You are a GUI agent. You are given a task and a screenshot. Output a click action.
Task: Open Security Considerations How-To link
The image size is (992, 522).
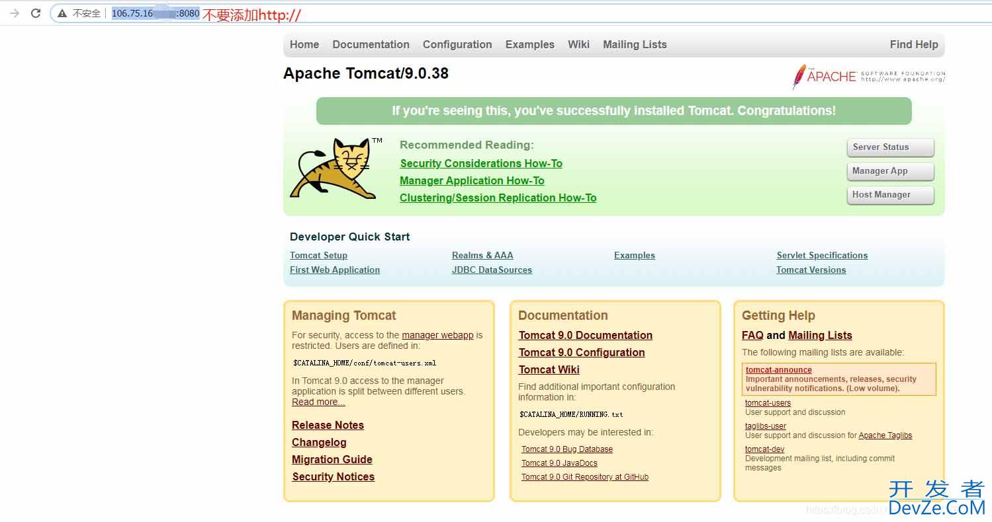pos(481,163)
